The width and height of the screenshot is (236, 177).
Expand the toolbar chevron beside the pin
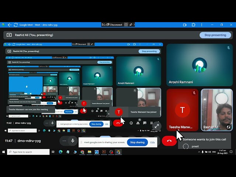tap(134, 25)
